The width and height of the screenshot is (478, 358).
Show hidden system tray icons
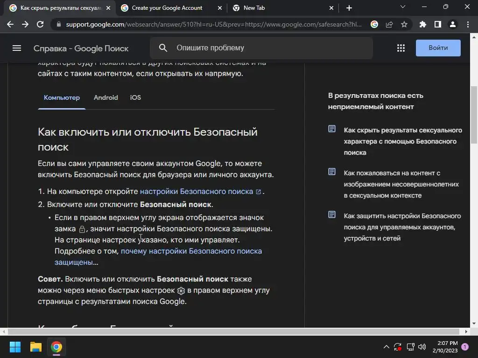(x=386, y=347)
